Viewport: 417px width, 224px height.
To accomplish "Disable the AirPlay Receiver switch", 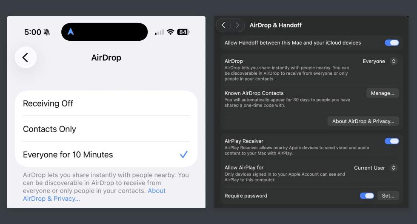I will coord(391,141).
